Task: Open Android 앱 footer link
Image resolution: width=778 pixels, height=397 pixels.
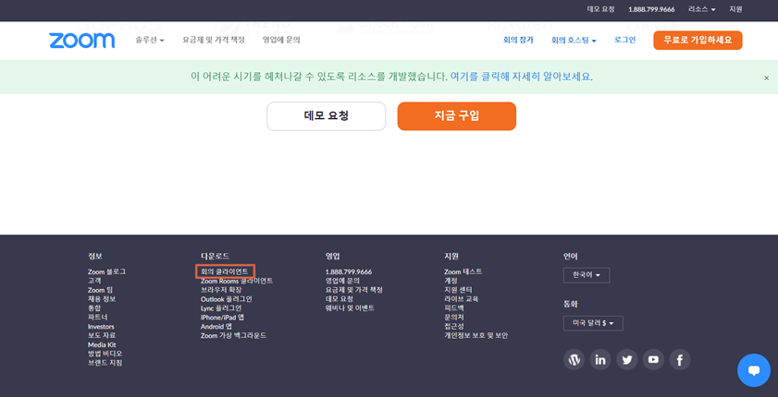Action: (x=216, y=326)
